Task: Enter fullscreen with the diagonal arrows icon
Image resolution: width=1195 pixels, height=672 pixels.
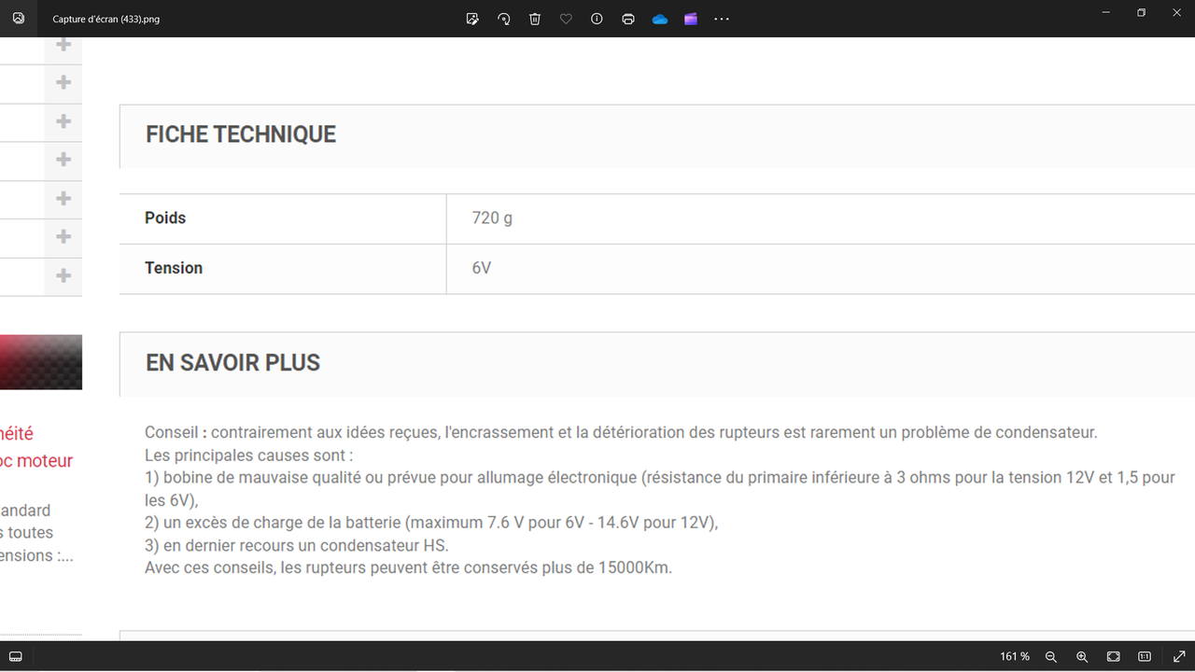Action: (1179, 656)
